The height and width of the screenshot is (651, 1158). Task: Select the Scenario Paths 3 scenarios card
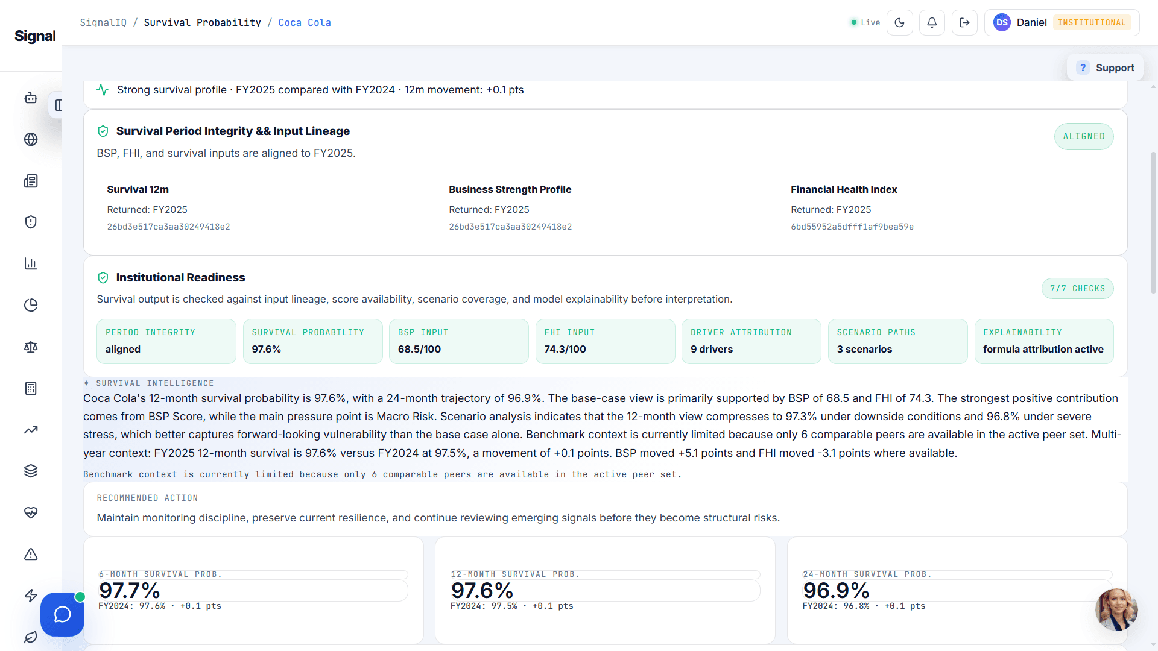[897, 341]
